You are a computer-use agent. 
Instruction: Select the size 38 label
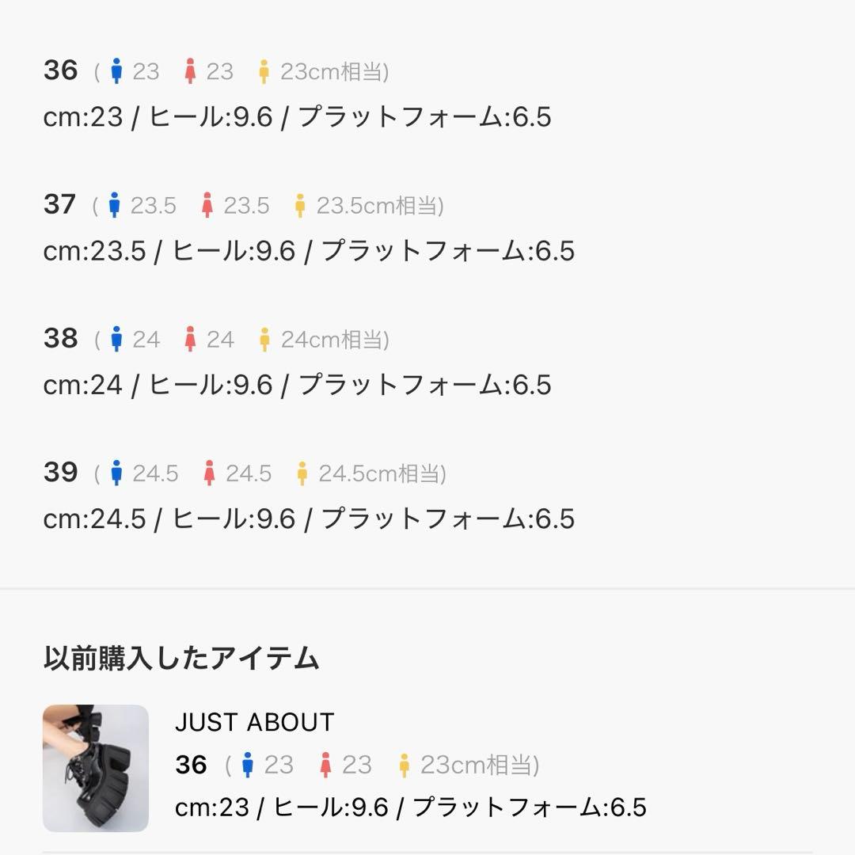click(60, 339)
